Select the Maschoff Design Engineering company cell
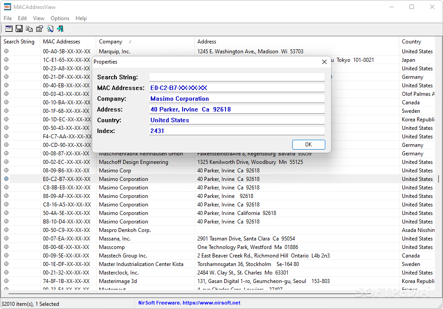443x309 pixels. pyautogui.click(x=133, y=162)
